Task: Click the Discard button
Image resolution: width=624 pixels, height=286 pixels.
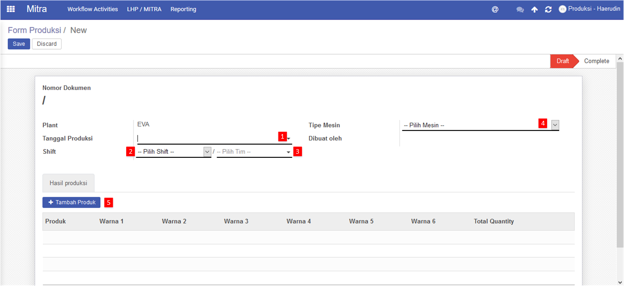Action: (x=47, y=44)
